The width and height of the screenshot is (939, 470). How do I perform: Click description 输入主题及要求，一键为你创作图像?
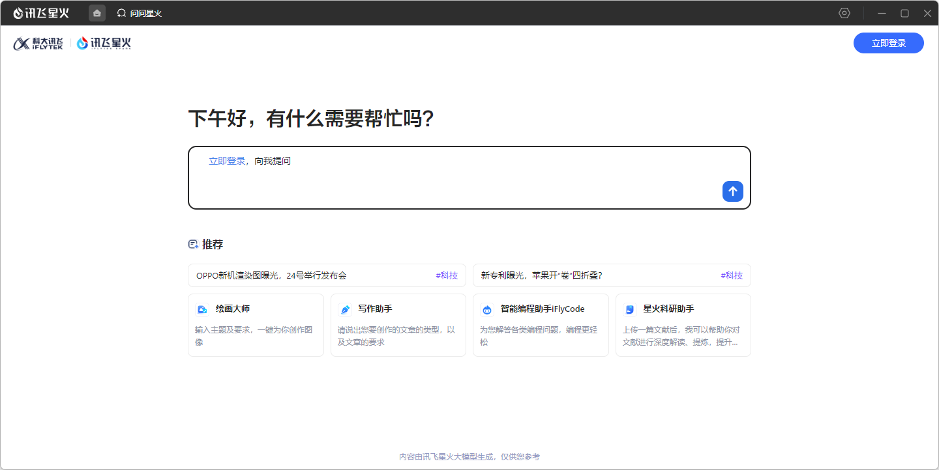(254, 336)
